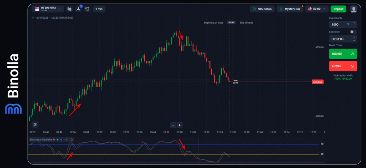Open the $0.00 account balance dropdown
Viewport: 366px width, 168px height.
tap(317, 9)
